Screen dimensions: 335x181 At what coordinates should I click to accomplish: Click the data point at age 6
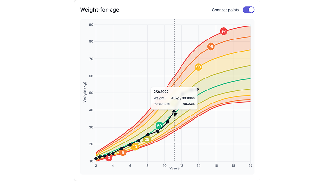[130, 145]
